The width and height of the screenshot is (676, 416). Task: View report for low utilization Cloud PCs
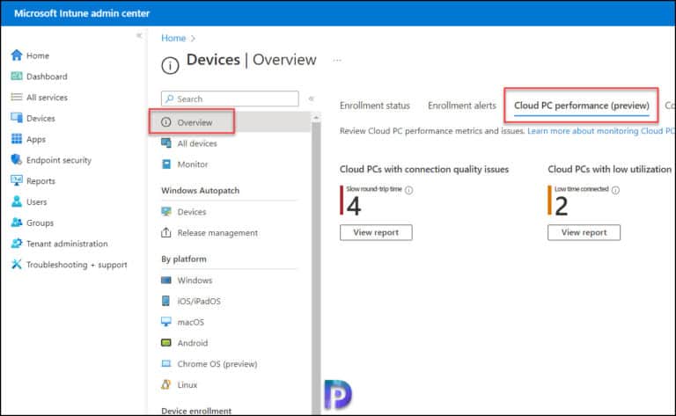pyautogui.click(x=584, y=232)
